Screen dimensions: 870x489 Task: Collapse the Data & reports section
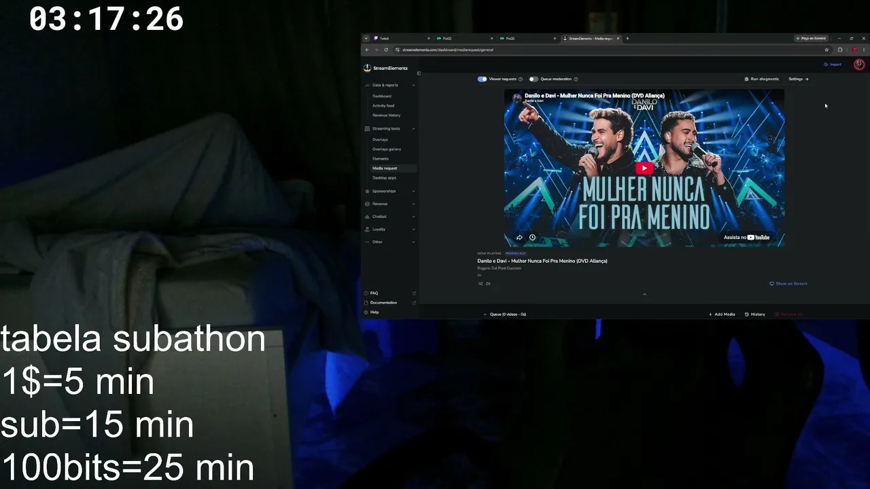[389, 85]
